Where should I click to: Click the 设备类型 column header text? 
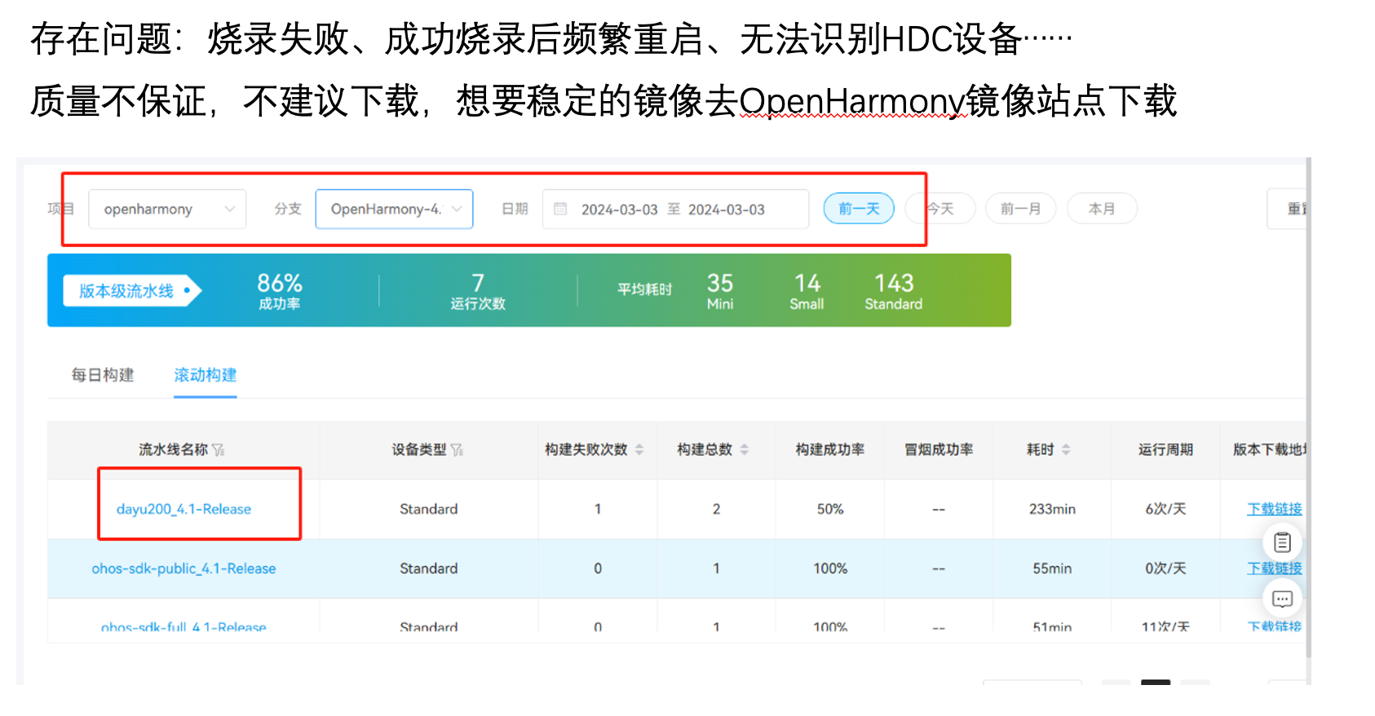click(419, 449)
